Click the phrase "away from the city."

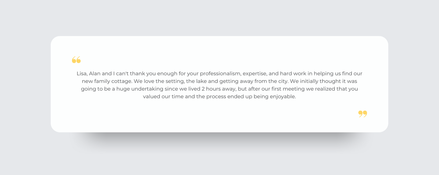(264, 81)
